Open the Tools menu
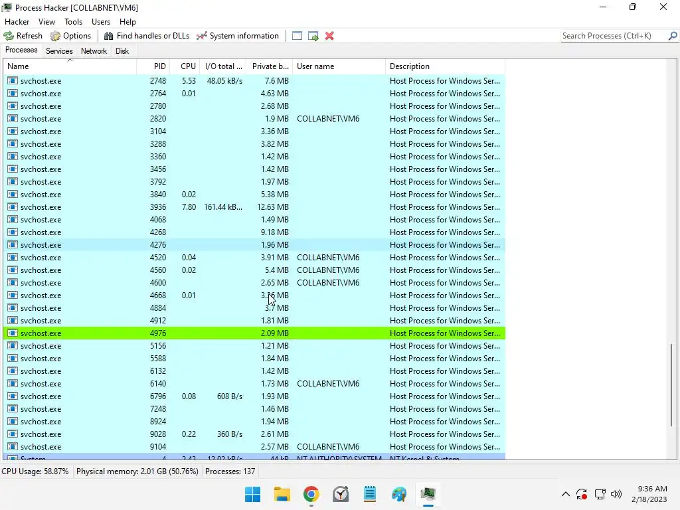The image size is (680, 510). (x=73, y=22)
